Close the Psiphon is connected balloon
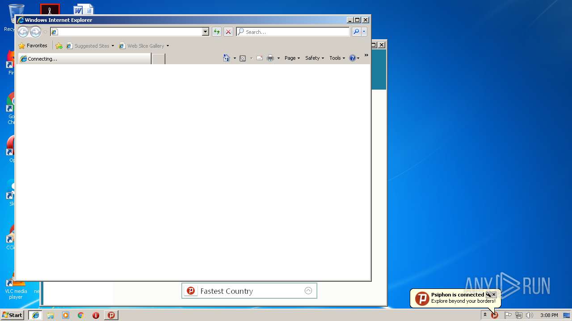 click(x=494, y=295)
